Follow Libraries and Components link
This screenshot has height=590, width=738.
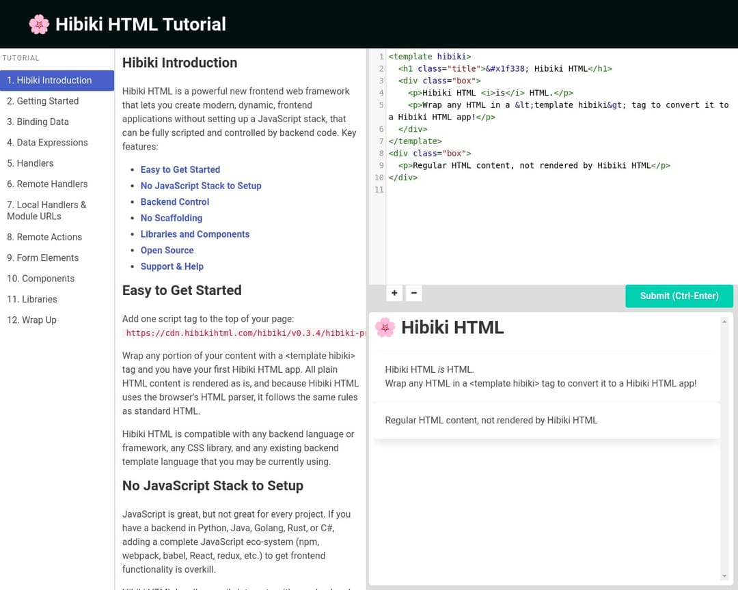click(195, 234)
